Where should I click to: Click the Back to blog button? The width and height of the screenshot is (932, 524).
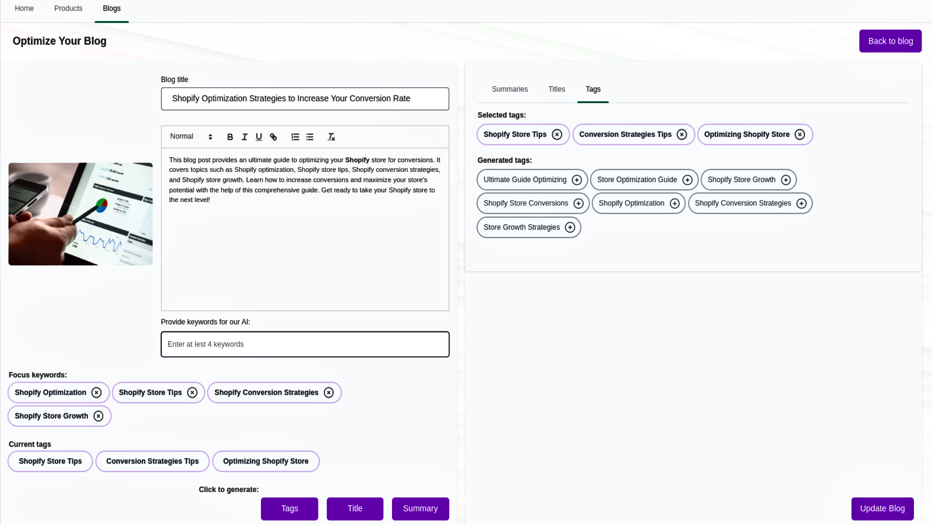point(890,41)
